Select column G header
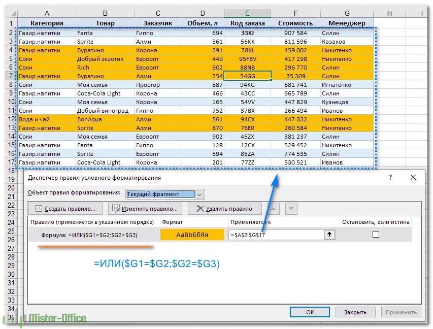Image resolution: width=433 pixels, height=329 pixels. [x=347, y=13]
